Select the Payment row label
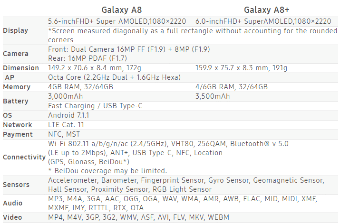This screenshot has width=340, height=223. coord(18,134)
